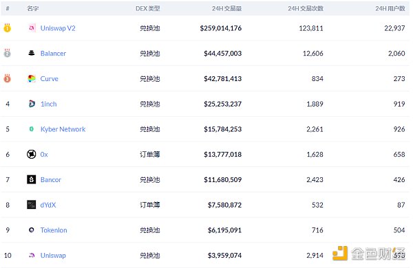Select the dYdX volume value $7,580,872
Viewport: 413px width, 268px height.
pyautogui.click(x=224, y=205)
